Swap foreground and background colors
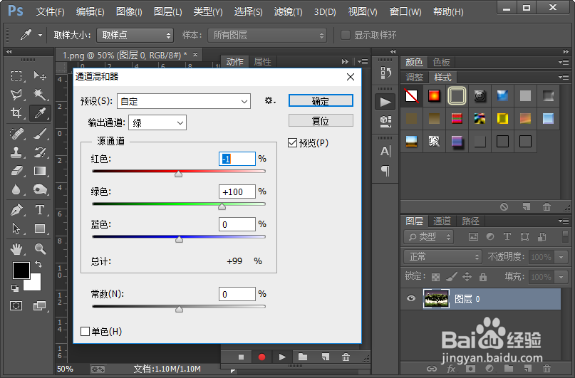The width and height of the screenshot is (575, 378). tap(38, 263)
